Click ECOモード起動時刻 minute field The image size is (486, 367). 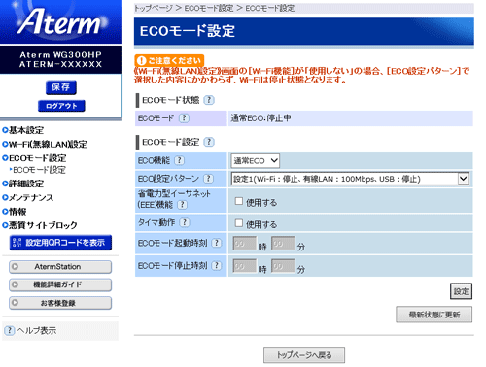283,244
